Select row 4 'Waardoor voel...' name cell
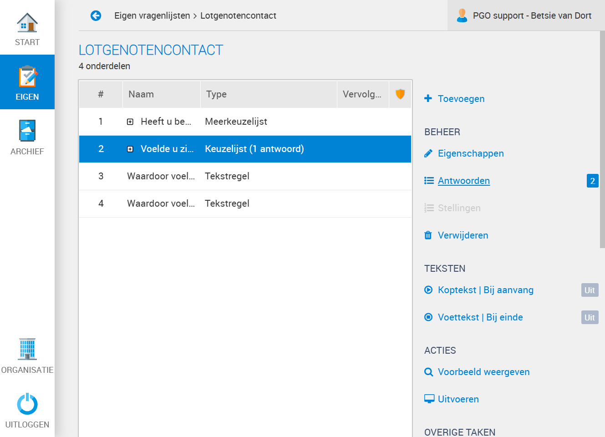 [161, 203]
